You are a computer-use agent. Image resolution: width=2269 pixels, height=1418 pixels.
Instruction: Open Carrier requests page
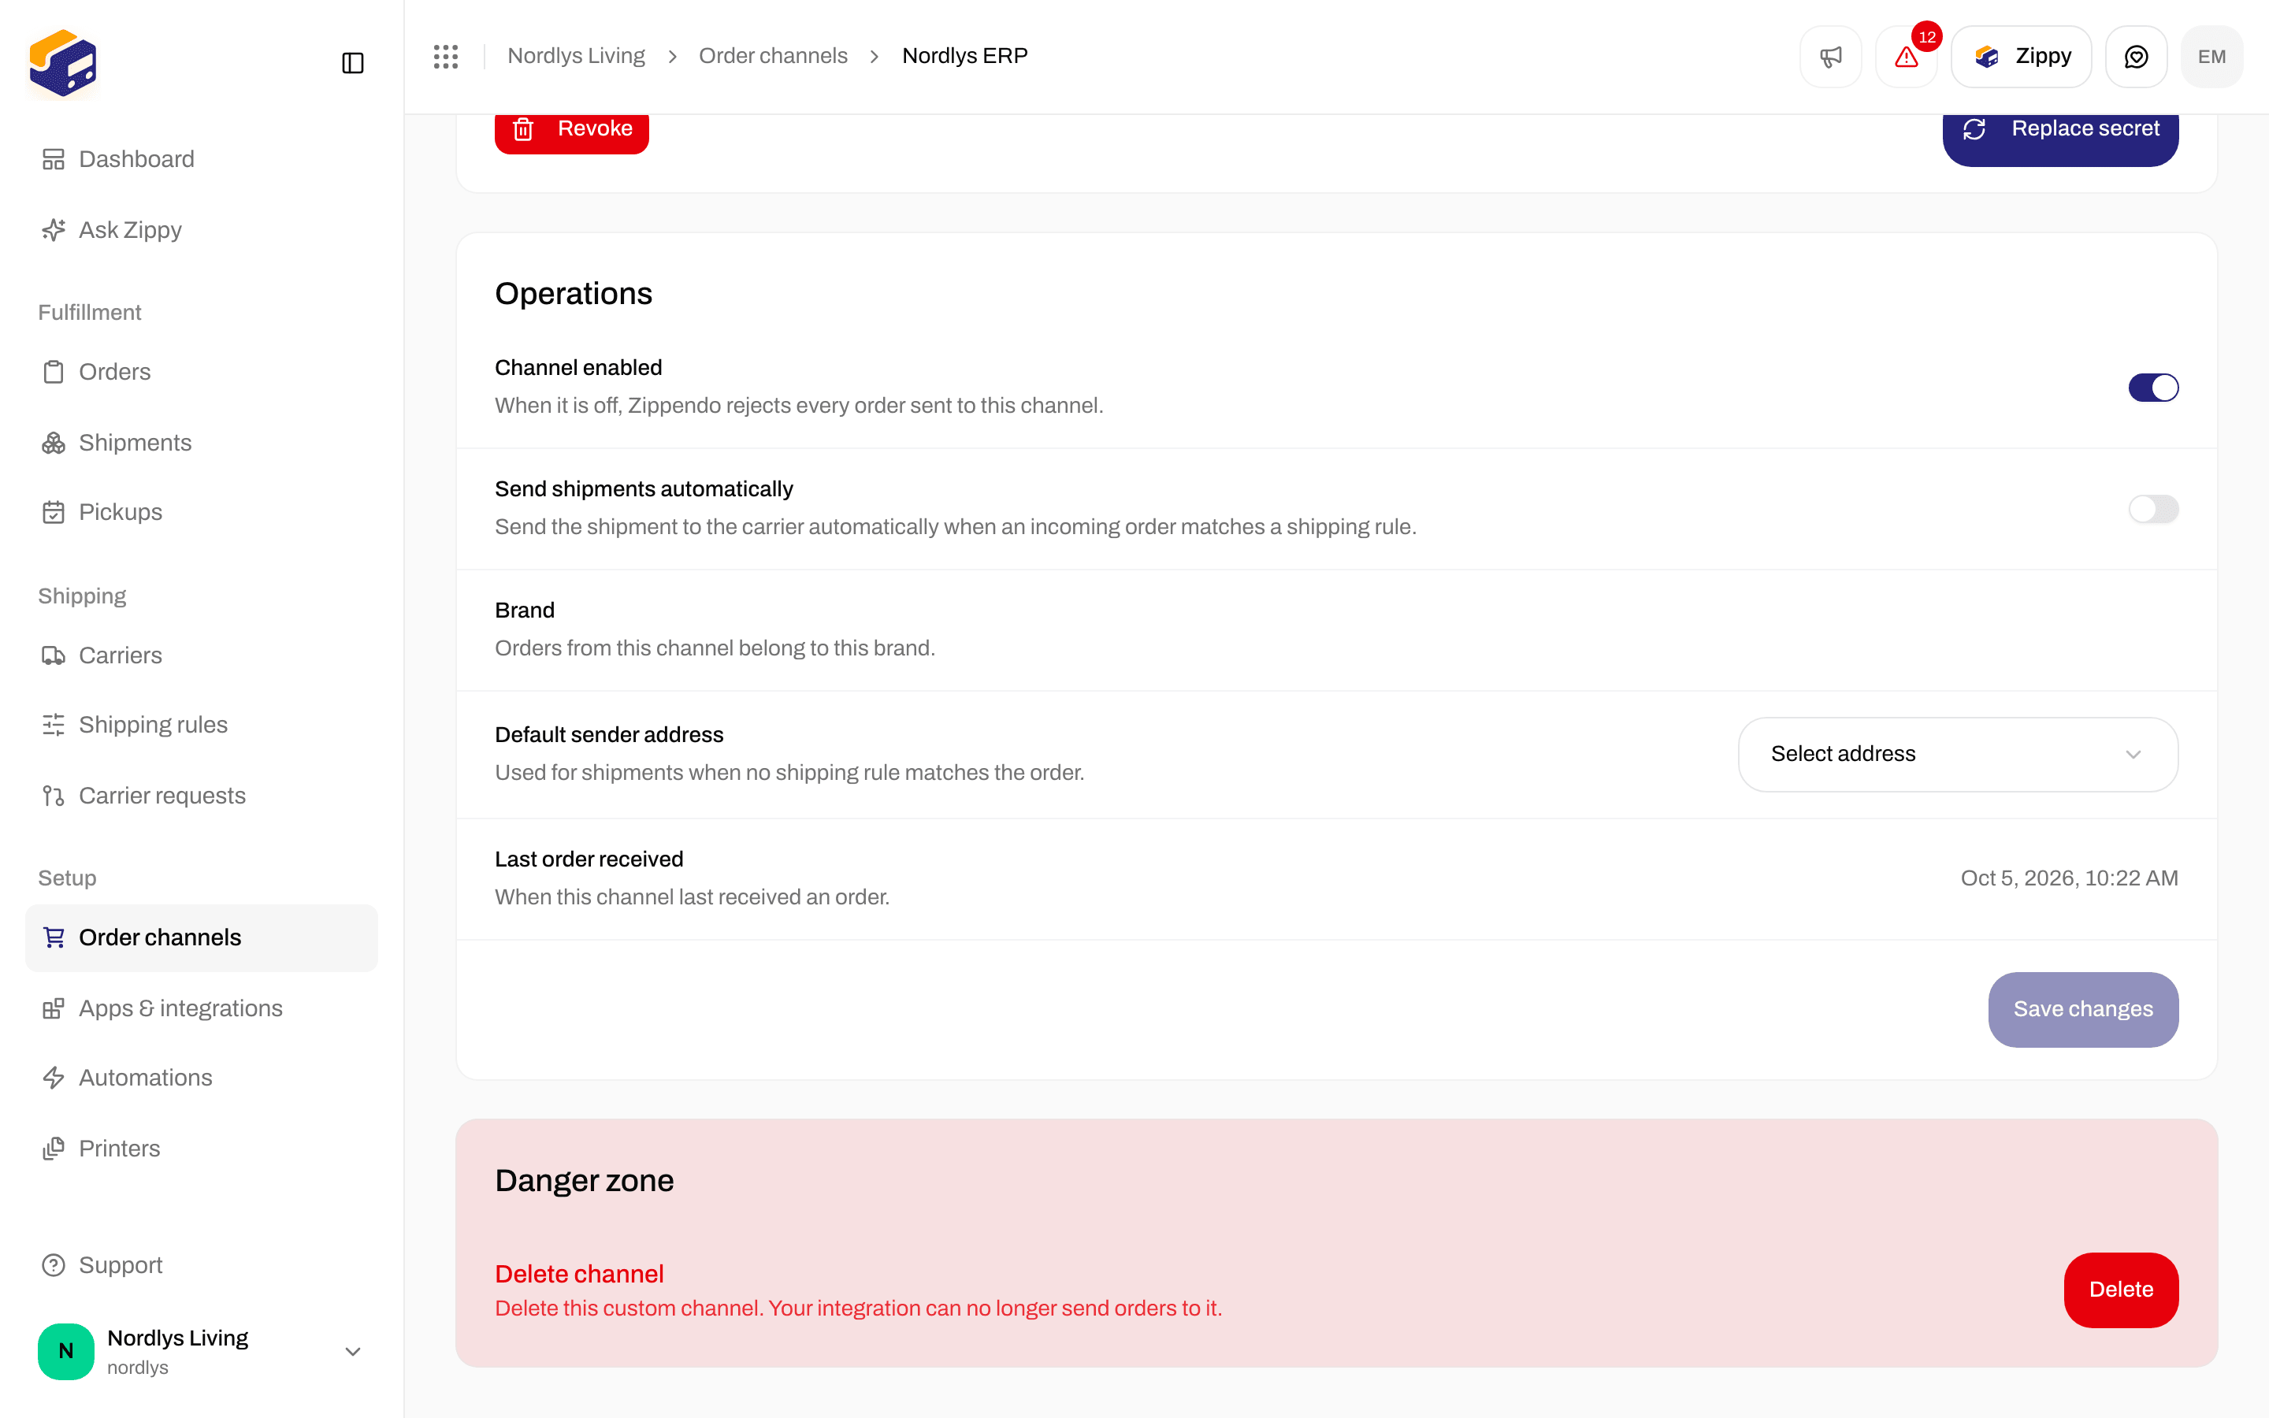(202, 796)
